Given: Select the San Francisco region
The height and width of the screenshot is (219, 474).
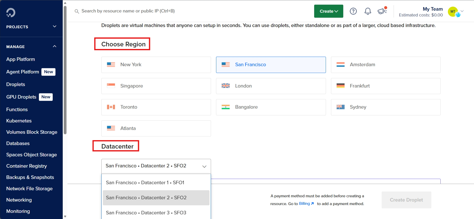Looking at the screenshot, I should pyautogui.click(x=271, y=65).
